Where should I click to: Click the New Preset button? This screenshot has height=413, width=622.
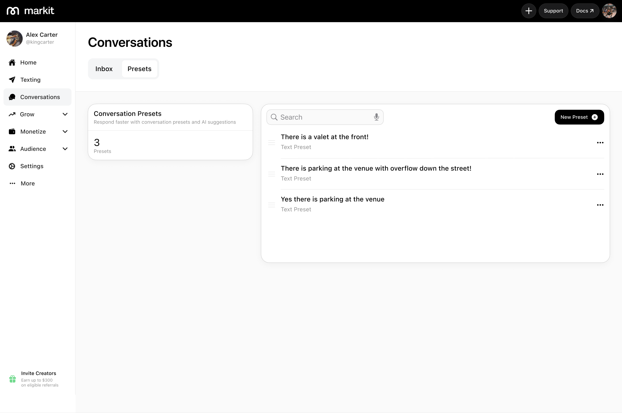[x=579, y=117]
